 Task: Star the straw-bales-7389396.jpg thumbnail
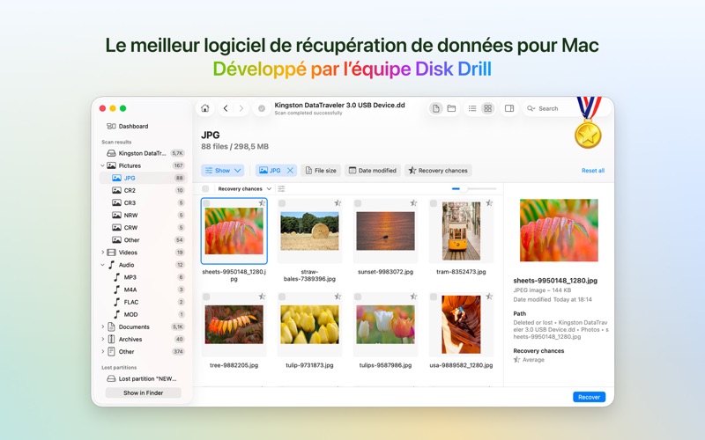pos(338,203)
